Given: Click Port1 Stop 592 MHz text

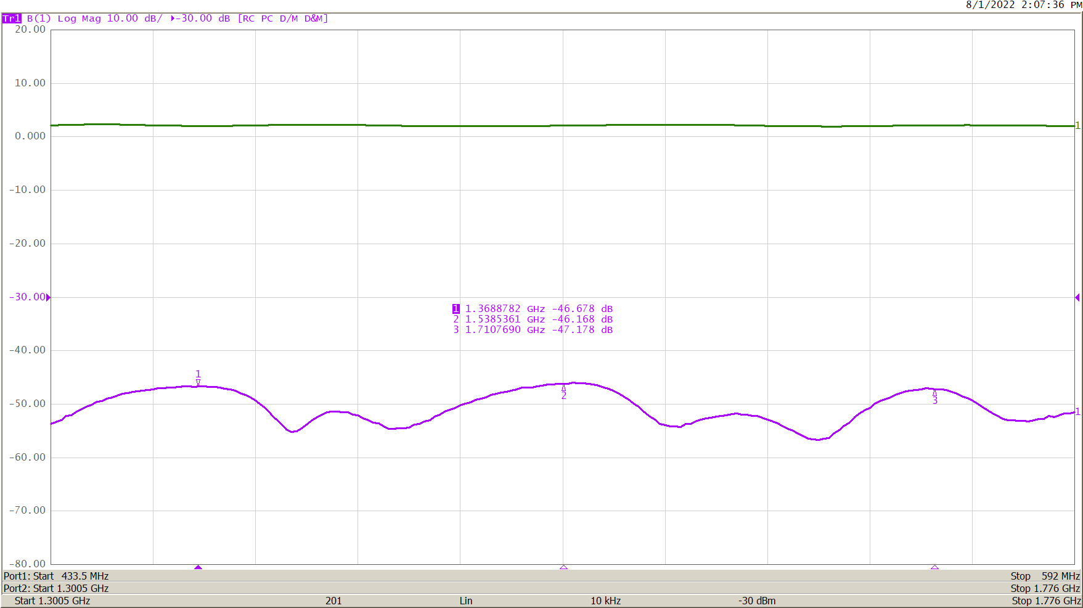Looking at the screenshot, I should tap(1045, 576).
